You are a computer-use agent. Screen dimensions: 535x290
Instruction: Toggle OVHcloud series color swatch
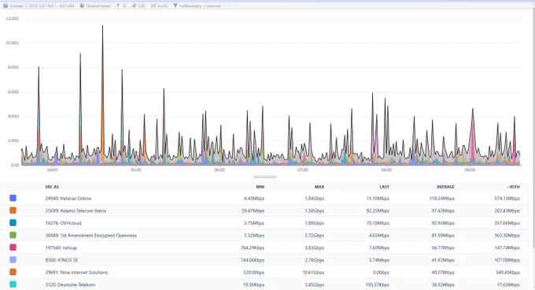point(13,223)
